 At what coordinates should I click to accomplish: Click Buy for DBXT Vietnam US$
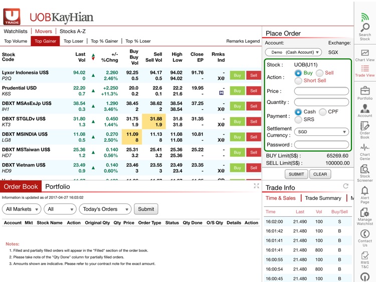(x=237, y=168)
